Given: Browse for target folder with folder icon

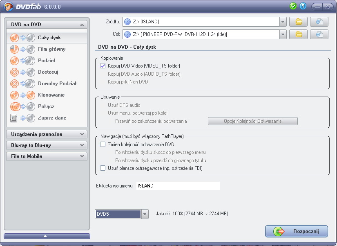Looking at the screenshot, I should pos(298,34).
